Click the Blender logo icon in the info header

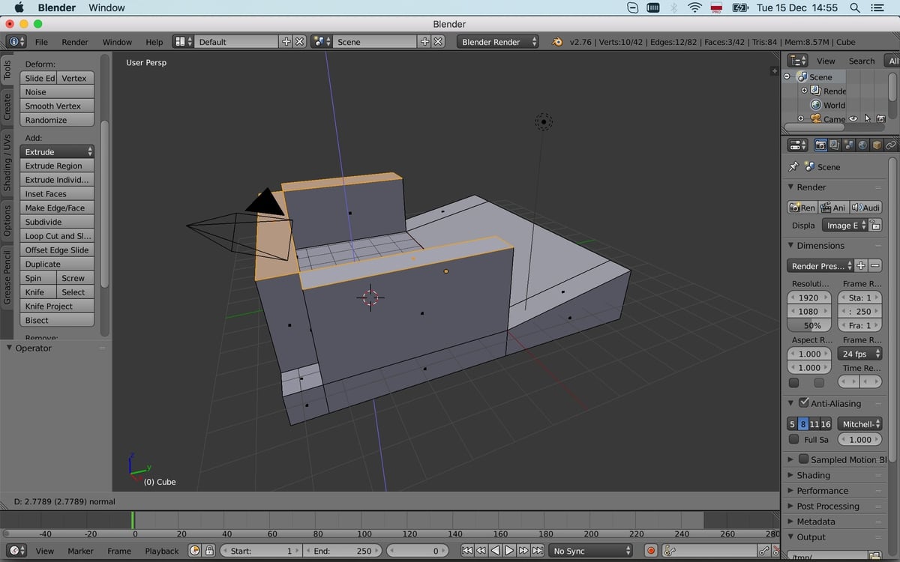pos(559,42)
